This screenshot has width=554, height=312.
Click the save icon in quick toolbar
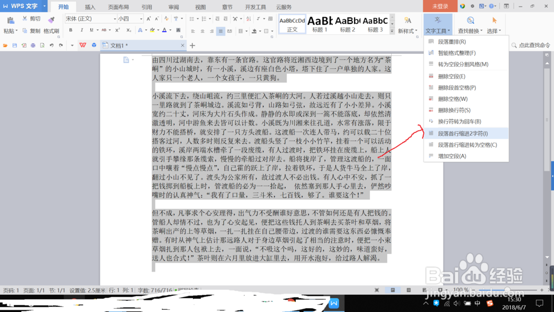click(x=14, y=45)
